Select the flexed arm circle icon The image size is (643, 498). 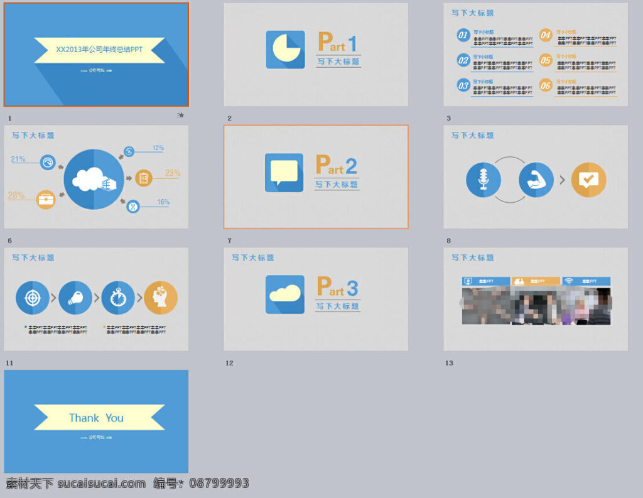click(x=536, y=179)
